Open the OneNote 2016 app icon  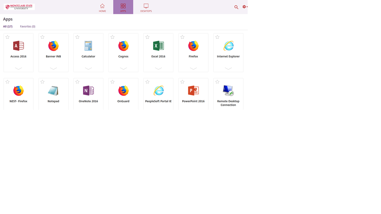(88, 91)
